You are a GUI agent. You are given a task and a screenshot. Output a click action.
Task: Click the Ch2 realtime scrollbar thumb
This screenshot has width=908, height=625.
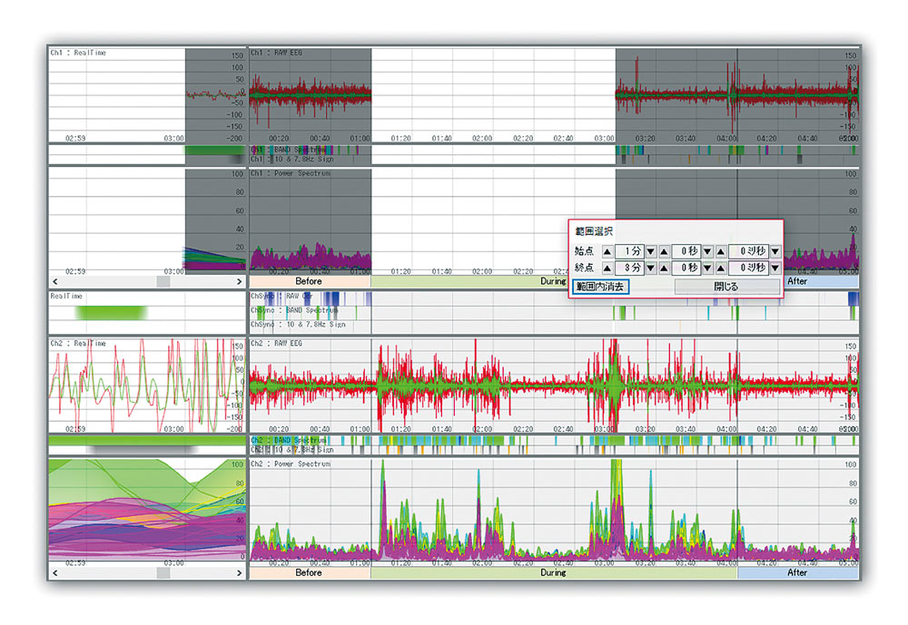tap(163, 573)
